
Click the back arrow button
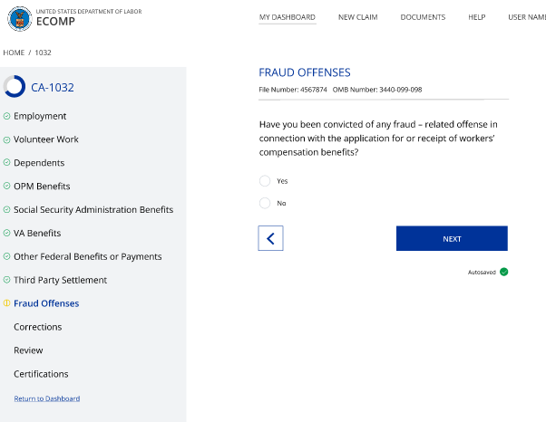(270, 238)
